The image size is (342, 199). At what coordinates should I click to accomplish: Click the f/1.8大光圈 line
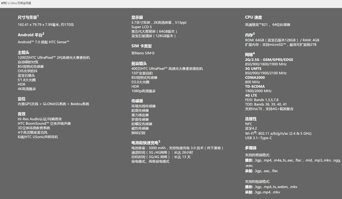pos(27,80)
